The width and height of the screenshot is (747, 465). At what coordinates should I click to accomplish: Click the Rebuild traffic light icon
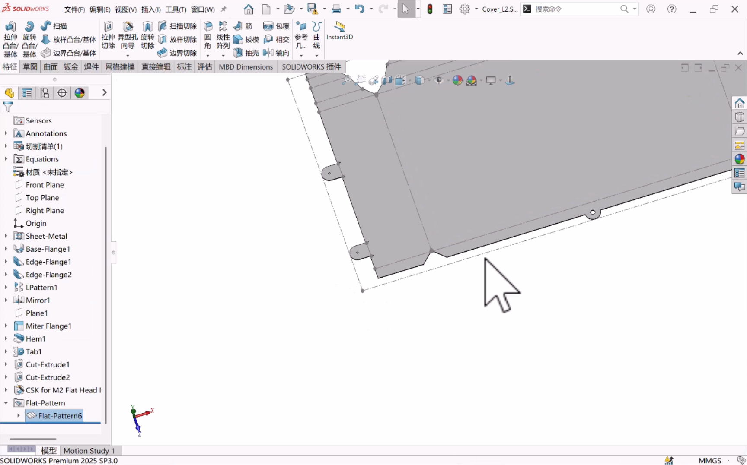point(430,9)
